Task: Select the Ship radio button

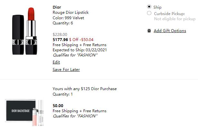Action: point(149,6)
